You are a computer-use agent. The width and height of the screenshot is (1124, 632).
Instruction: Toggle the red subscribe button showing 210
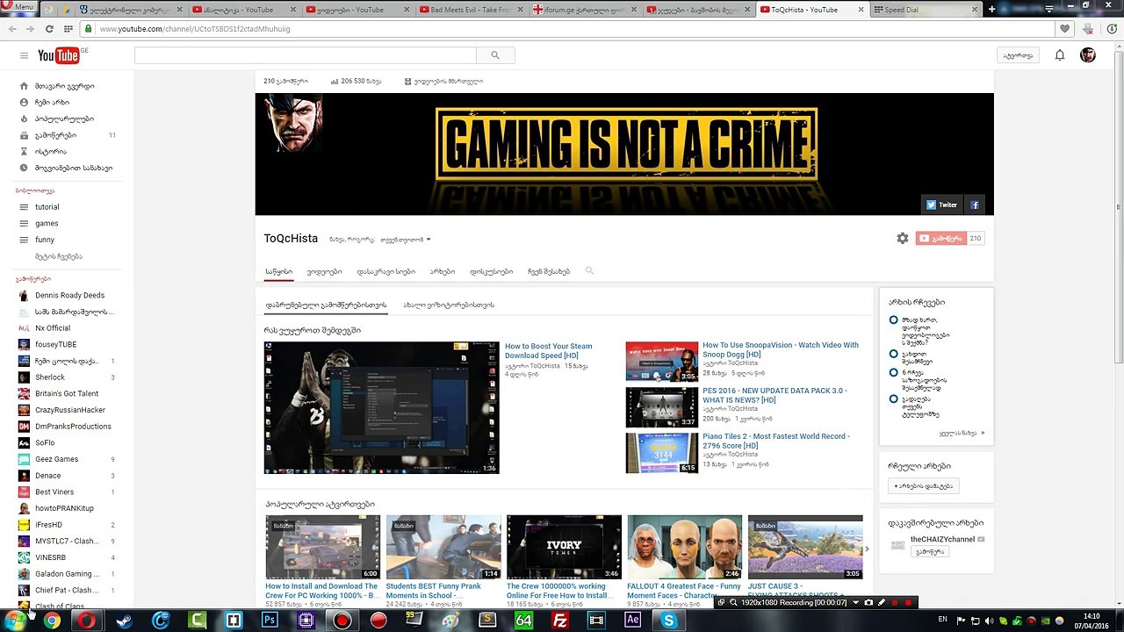pos(940,238)
